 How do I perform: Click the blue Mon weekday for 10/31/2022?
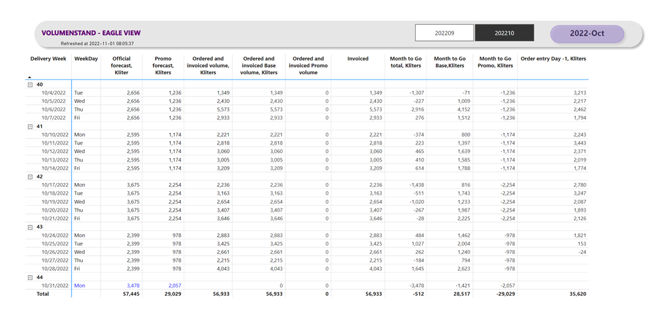[79, 286]
